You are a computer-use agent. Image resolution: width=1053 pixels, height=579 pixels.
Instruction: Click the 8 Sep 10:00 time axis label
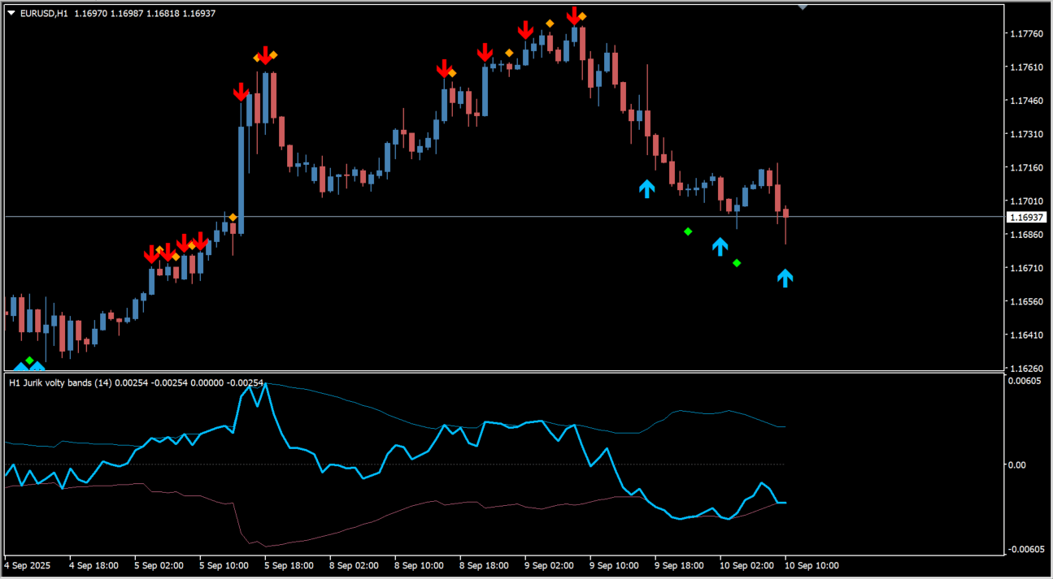(x=418, y=565)
